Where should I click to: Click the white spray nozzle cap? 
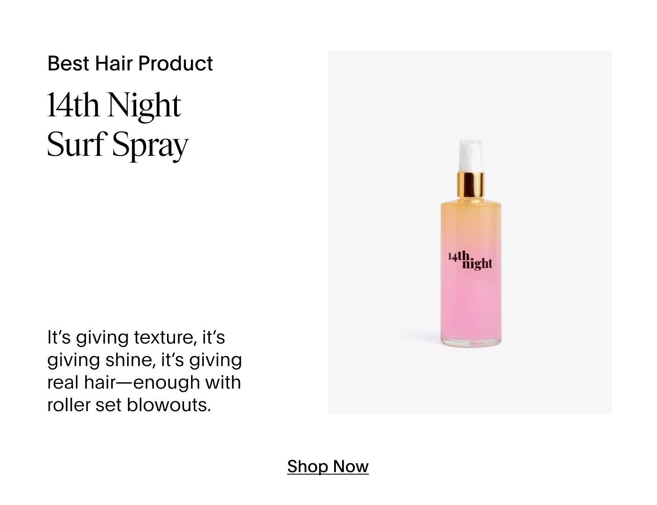tap(471, 156)
